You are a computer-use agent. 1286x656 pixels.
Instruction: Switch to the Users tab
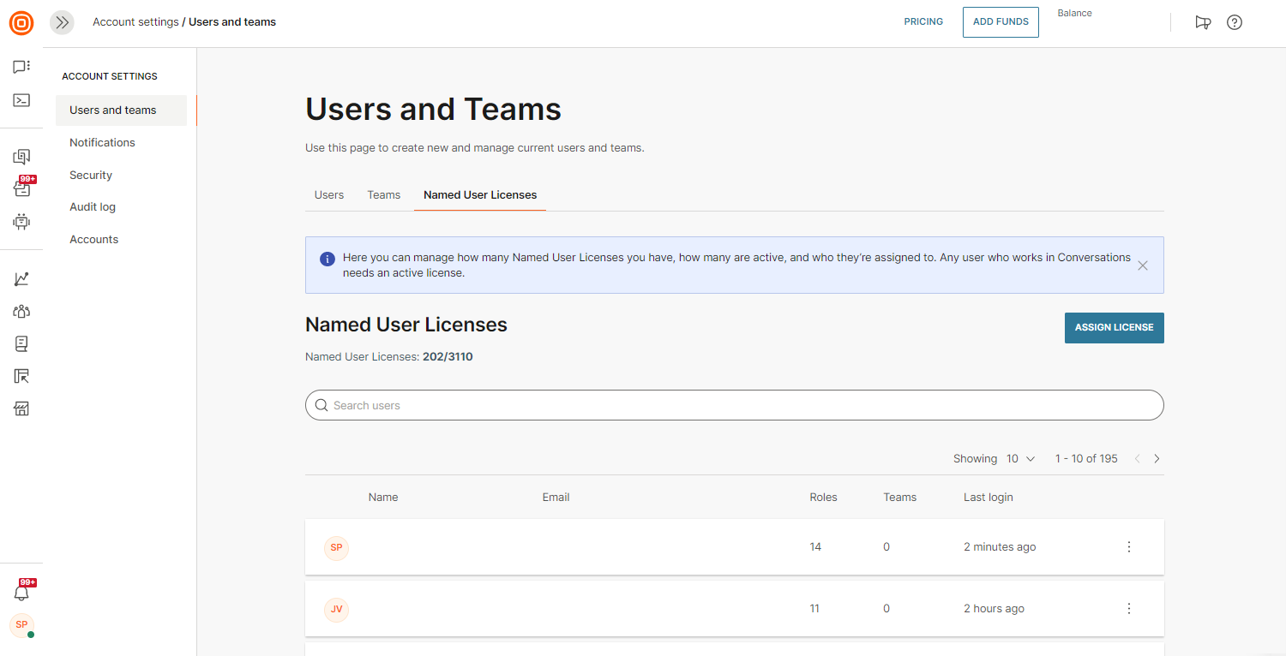click(328, 195)
